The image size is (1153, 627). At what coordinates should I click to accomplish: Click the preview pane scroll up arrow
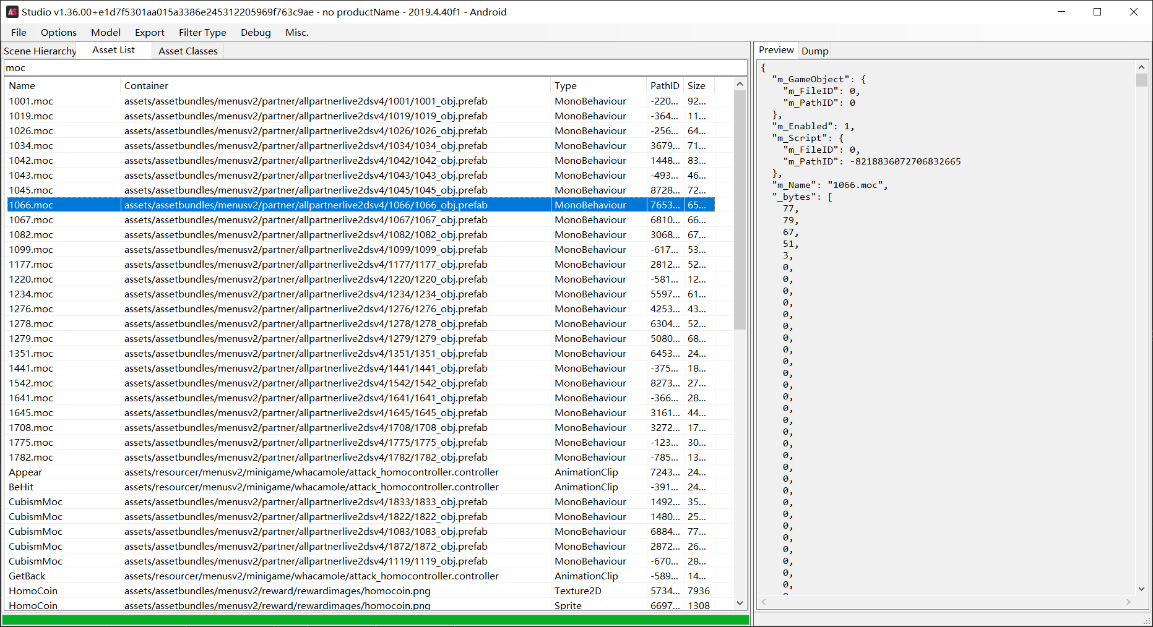[1141, 67]
